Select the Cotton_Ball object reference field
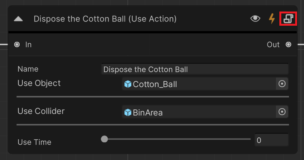The height and width of the screenshot is (160, 304). point(199,84)
